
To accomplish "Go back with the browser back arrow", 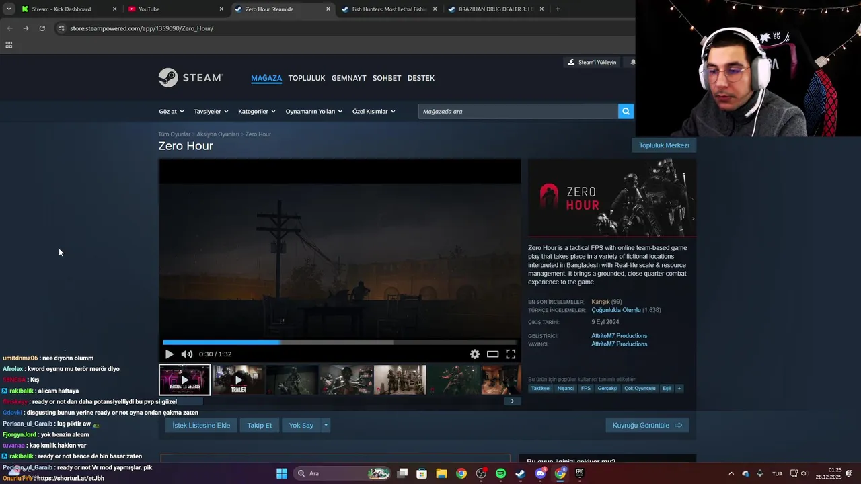I will (9, 28).
